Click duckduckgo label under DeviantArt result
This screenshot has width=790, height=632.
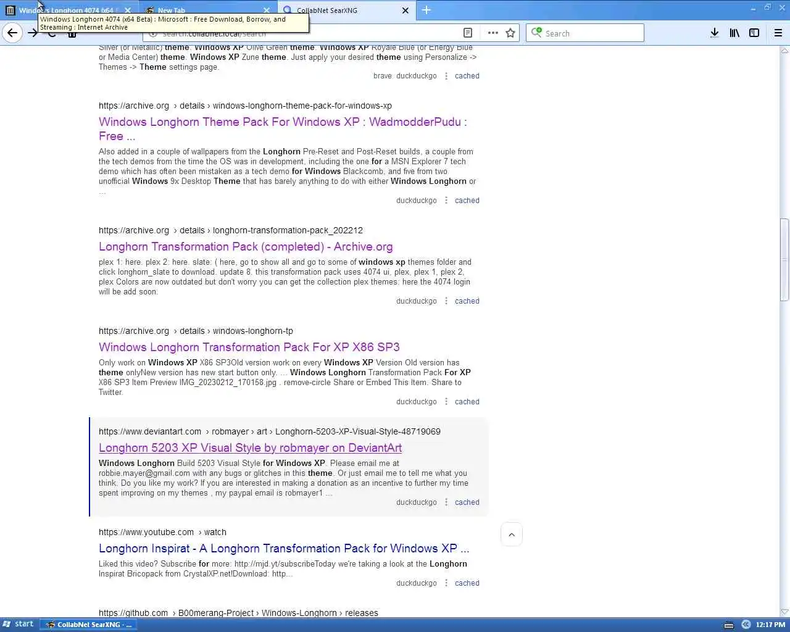pos(417,502)
